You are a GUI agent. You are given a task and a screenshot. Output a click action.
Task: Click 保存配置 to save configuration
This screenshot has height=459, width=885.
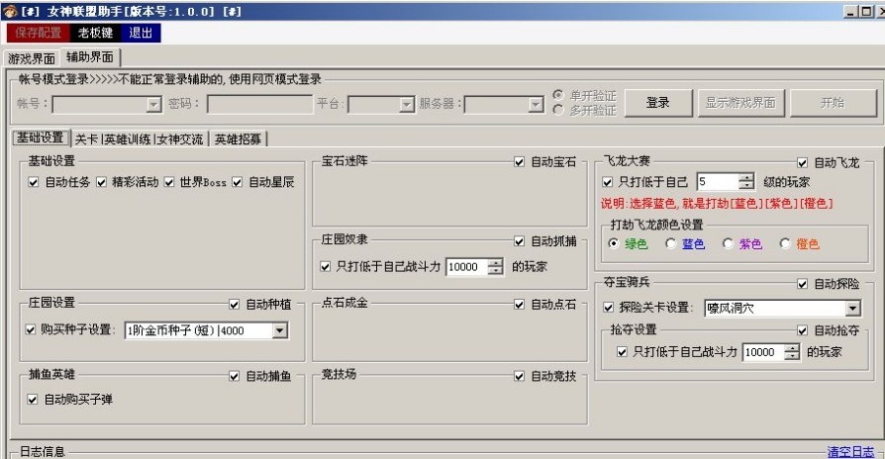click(x=38, y=33)
